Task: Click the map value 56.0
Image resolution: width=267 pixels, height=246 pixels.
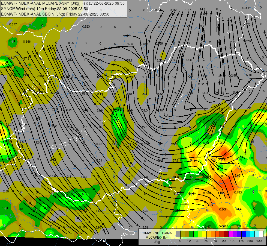Action: tap(85, 93)
